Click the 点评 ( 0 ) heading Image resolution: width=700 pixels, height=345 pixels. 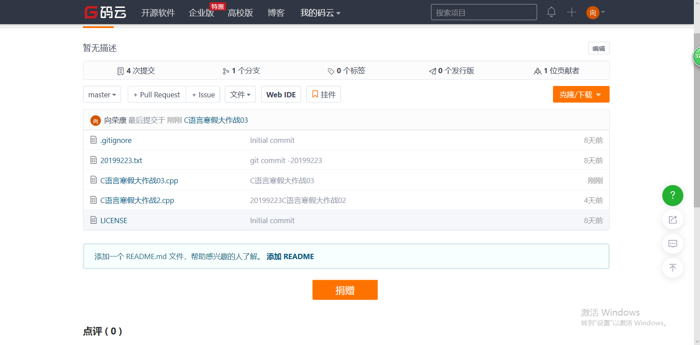(103, 331)
